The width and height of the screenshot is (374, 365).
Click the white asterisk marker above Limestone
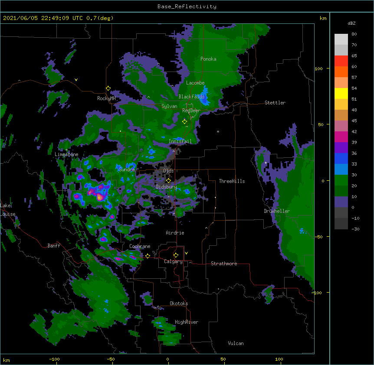point(66,150)
